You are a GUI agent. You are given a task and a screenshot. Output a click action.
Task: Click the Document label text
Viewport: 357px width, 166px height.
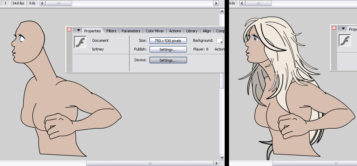click(100, 40)
